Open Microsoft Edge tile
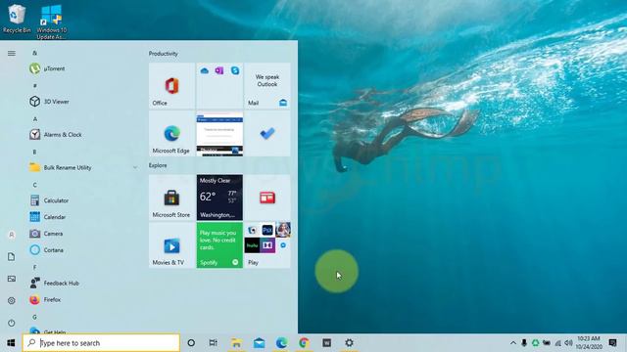 (x=172, y=133)
